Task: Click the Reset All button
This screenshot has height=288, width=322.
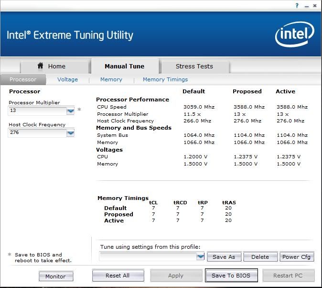Action: (118, 276)
